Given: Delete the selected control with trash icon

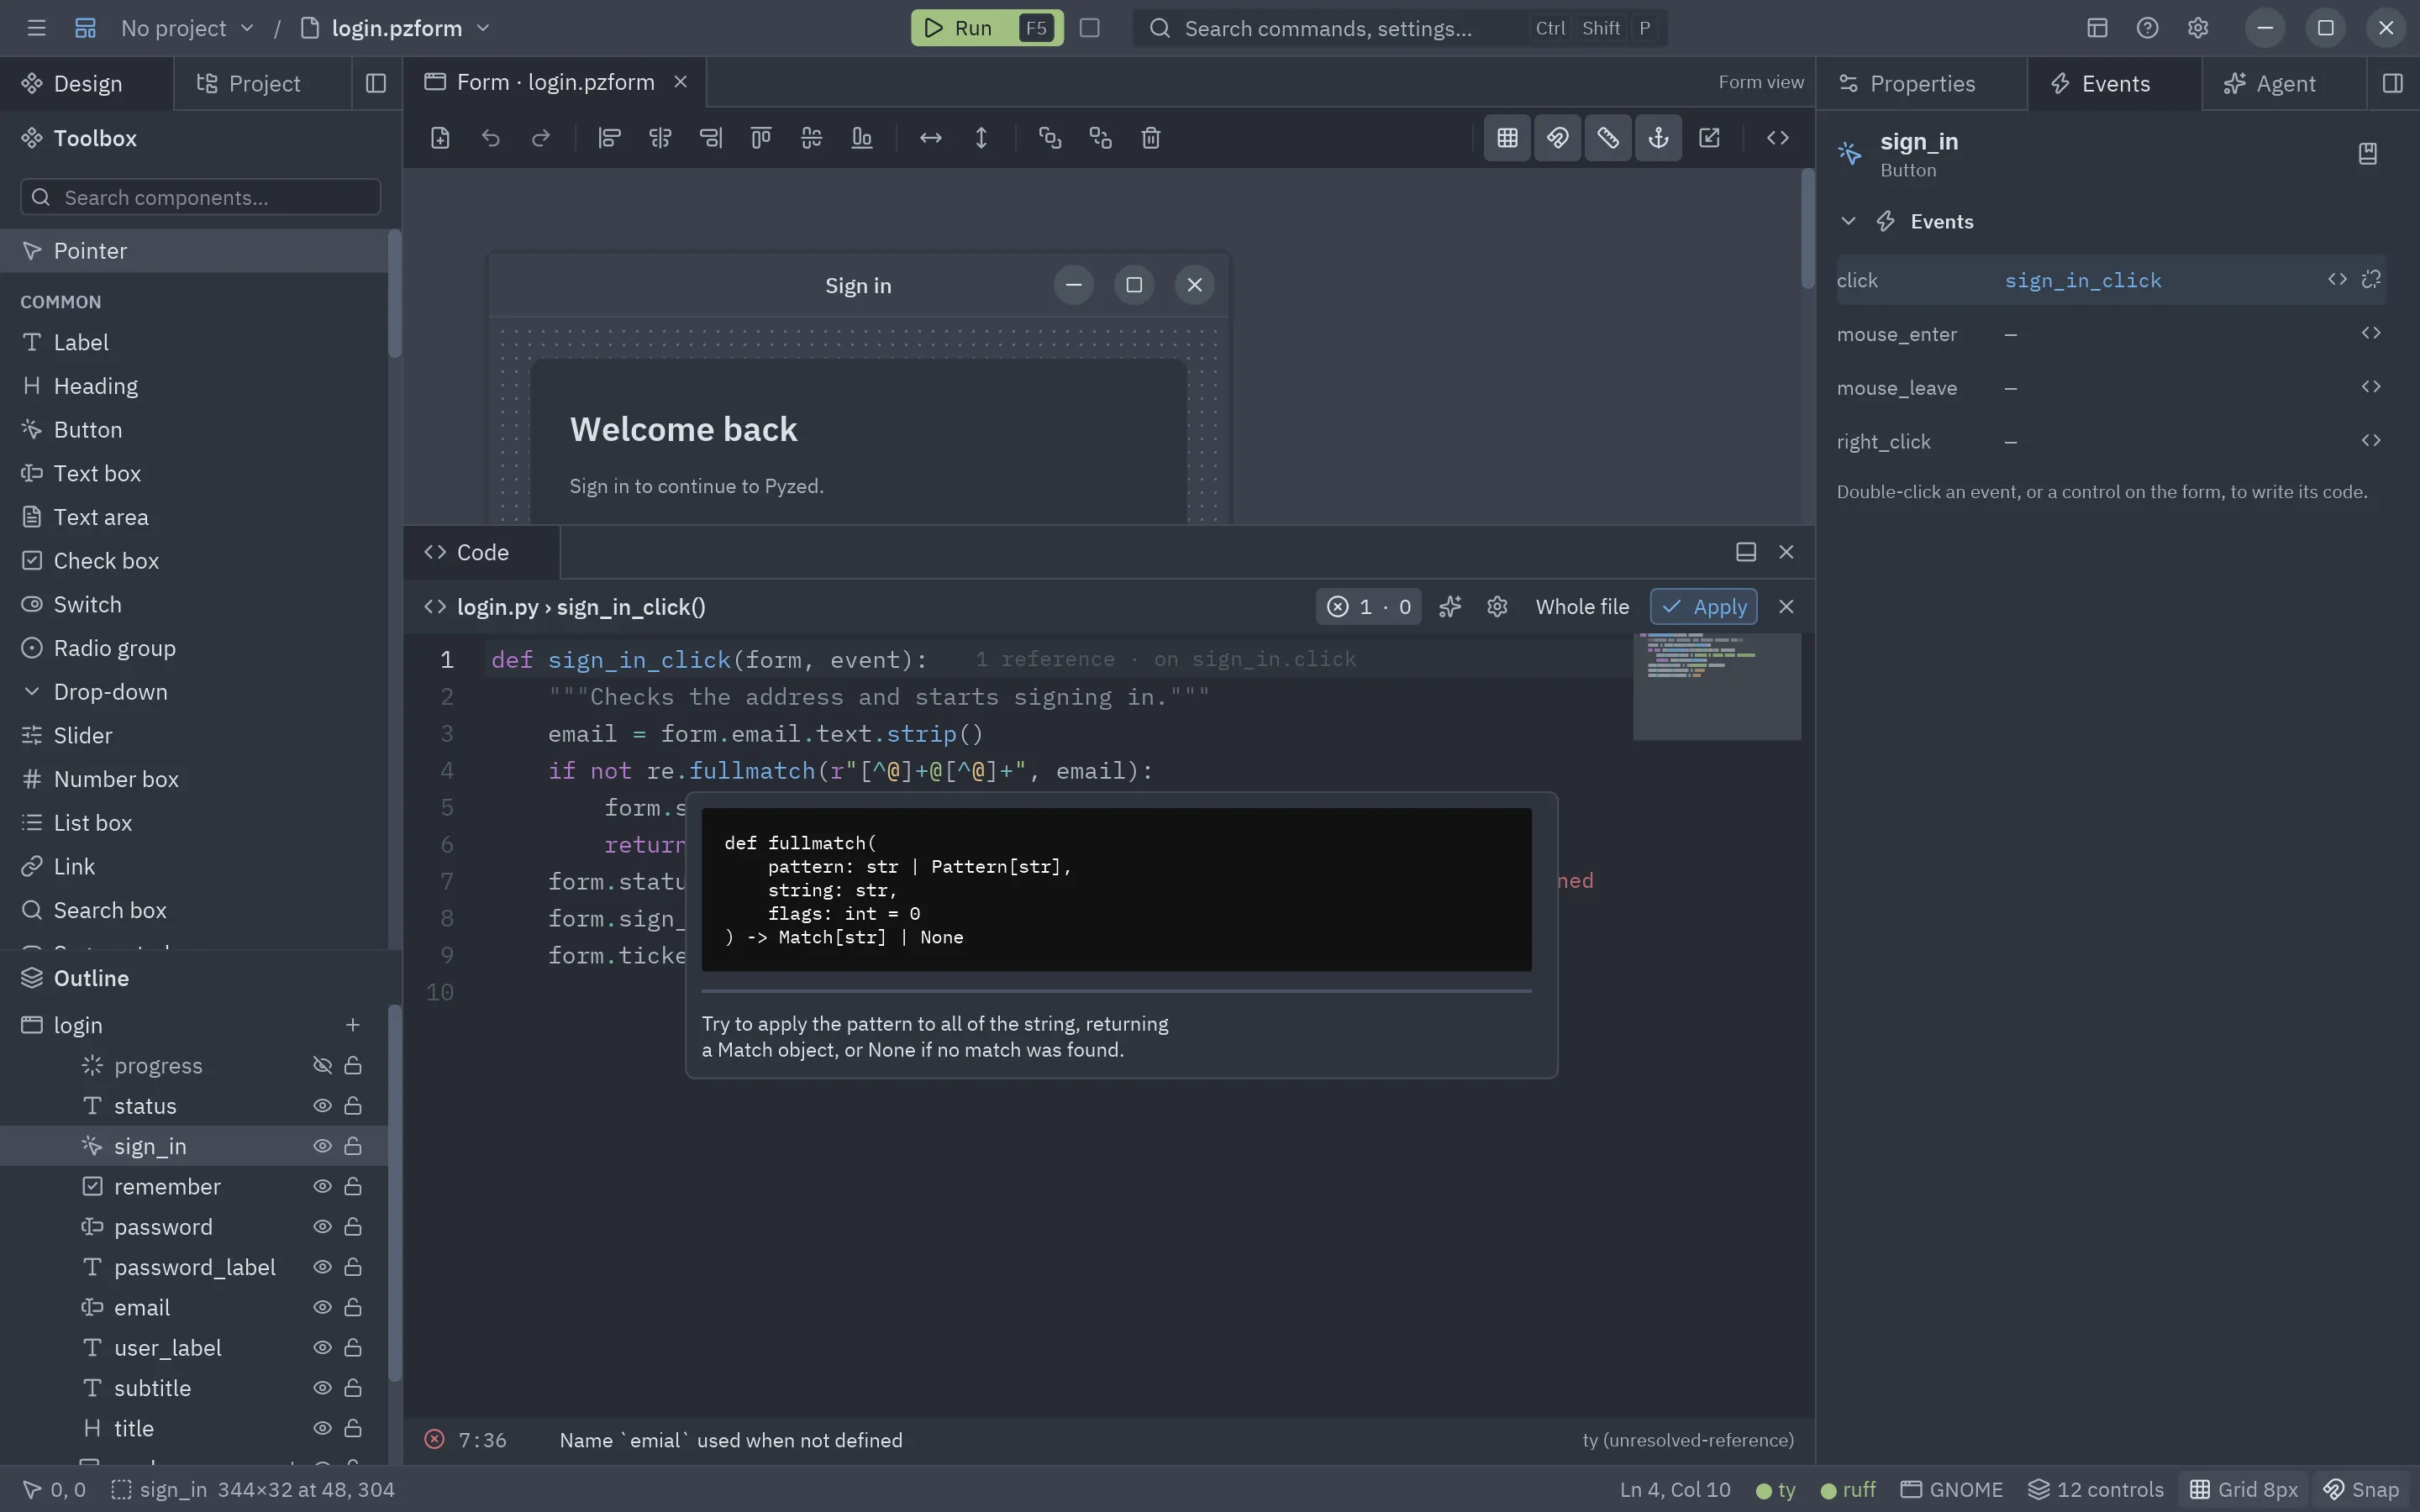Looking at the screenshot, I should (x=1151, y=138).
